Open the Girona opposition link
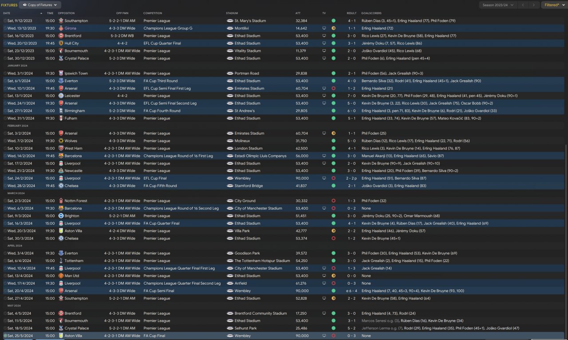The height and width of the screenshot is (340, 568). pyautogui.click(x=70, y=28)
